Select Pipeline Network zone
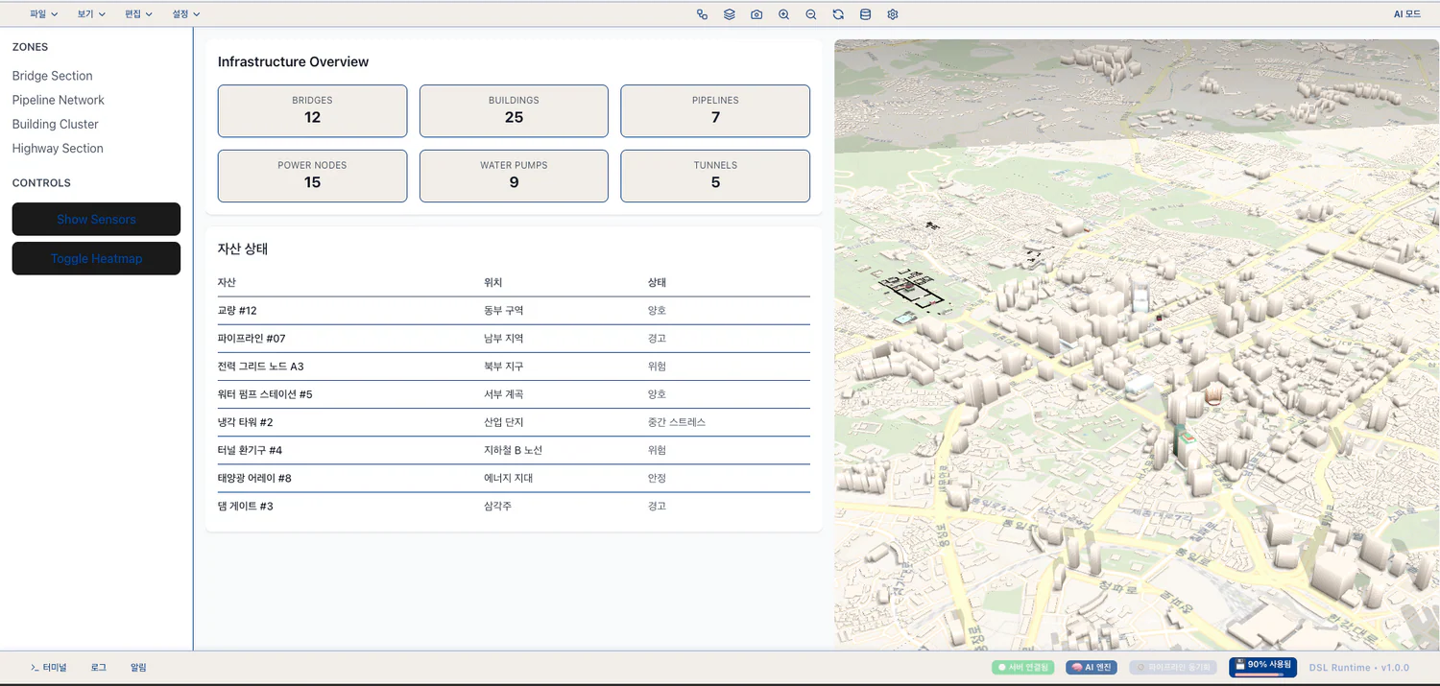The image size is (1440, 686). 58,100
